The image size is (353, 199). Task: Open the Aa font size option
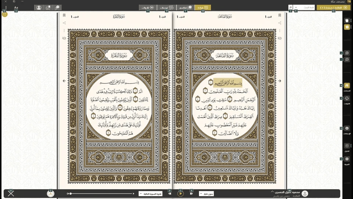[x=16, y=7]
